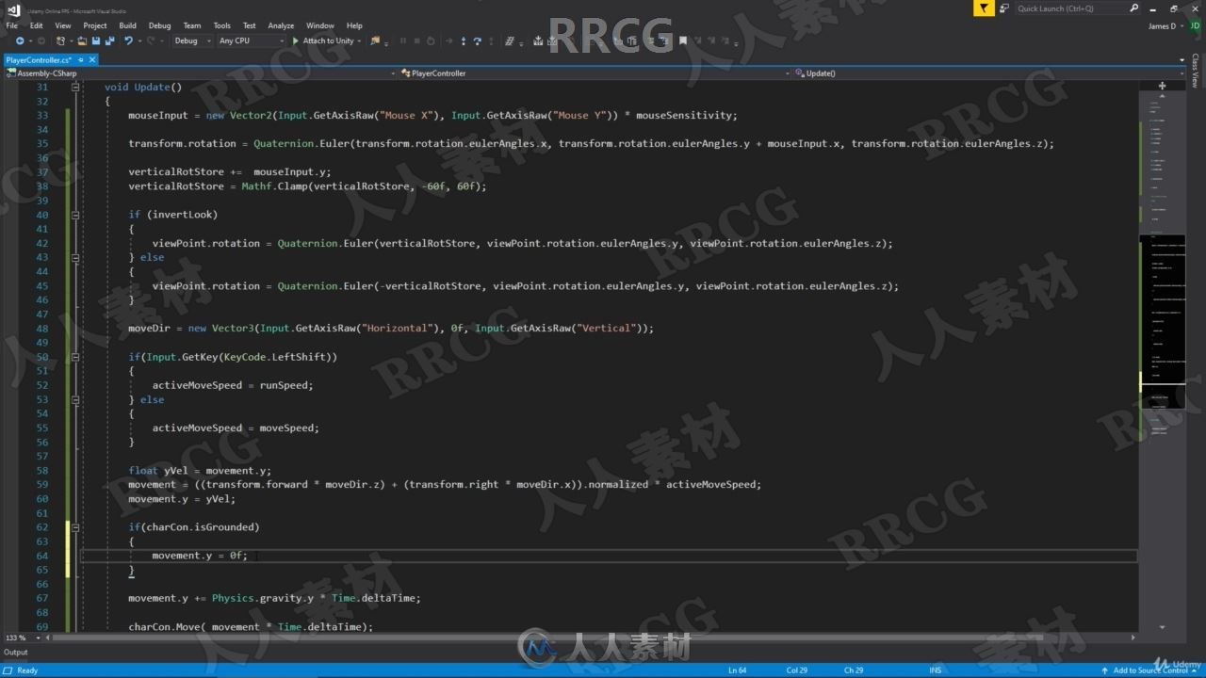Open the active files list dropdown arrow
The width and height of the screenshot is (1206, 678).
click(1182, 59)
